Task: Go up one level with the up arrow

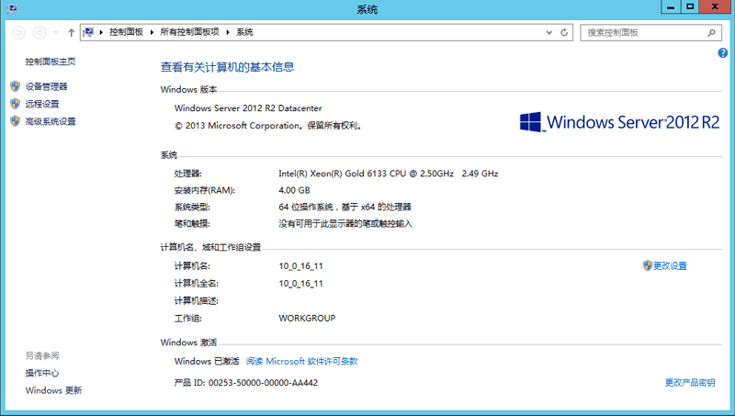Action: (x=72, y=32)
